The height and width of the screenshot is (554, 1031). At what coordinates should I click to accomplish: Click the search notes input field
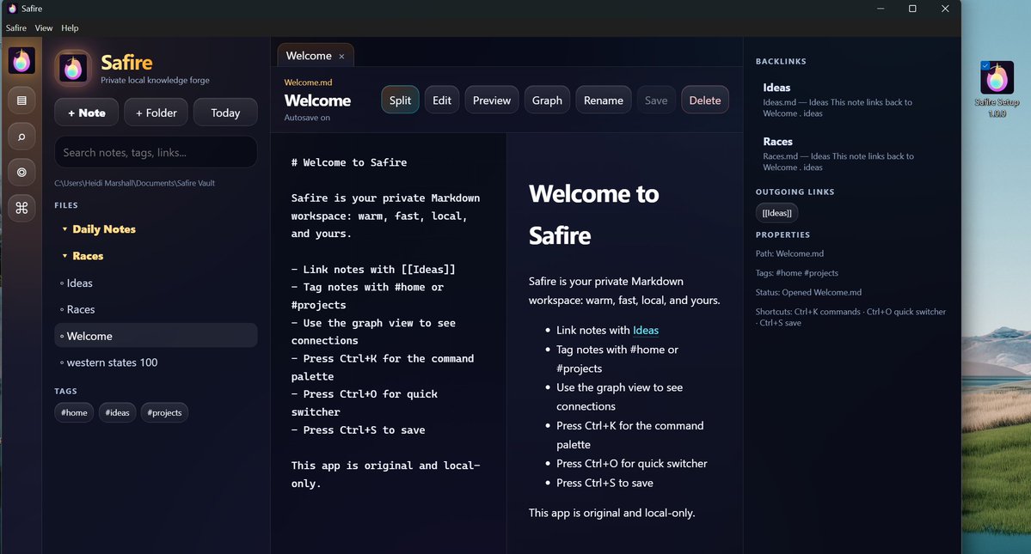pyautogui.click(x=156, y=152)
